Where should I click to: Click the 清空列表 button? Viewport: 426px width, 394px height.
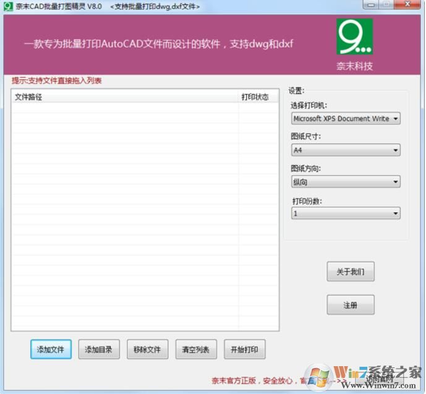point(196,349)
